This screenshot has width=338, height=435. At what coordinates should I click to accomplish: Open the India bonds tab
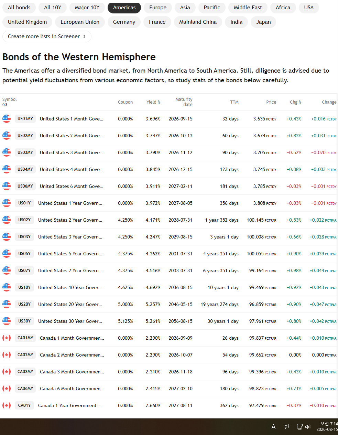[237, 22]
